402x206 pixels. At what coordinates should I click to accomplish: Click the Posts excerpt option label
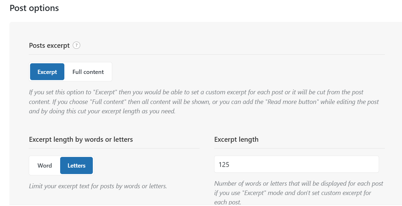[49, 46]
